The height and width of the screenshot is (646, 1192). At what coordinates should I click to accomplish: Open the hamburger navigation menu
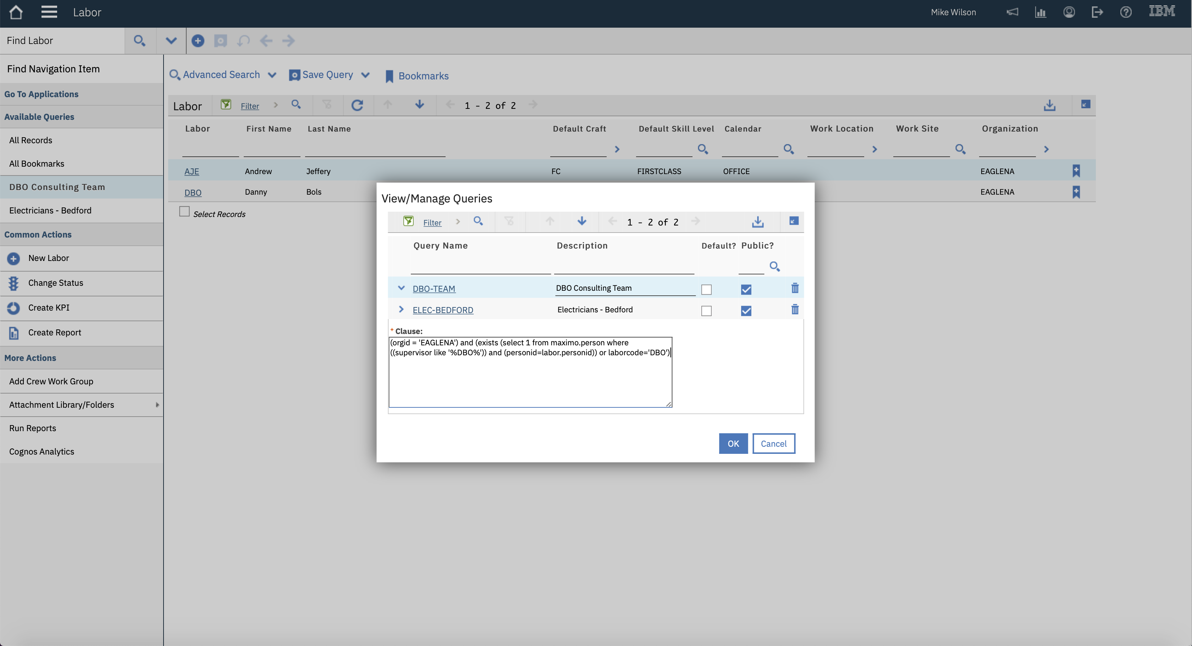(x=49, y=12)
